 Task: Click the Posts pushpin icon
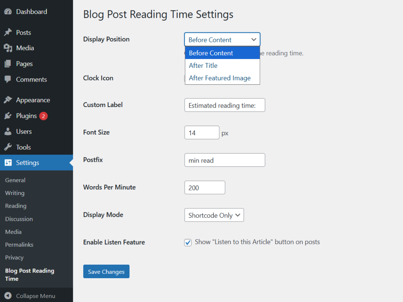pos(8,33)
